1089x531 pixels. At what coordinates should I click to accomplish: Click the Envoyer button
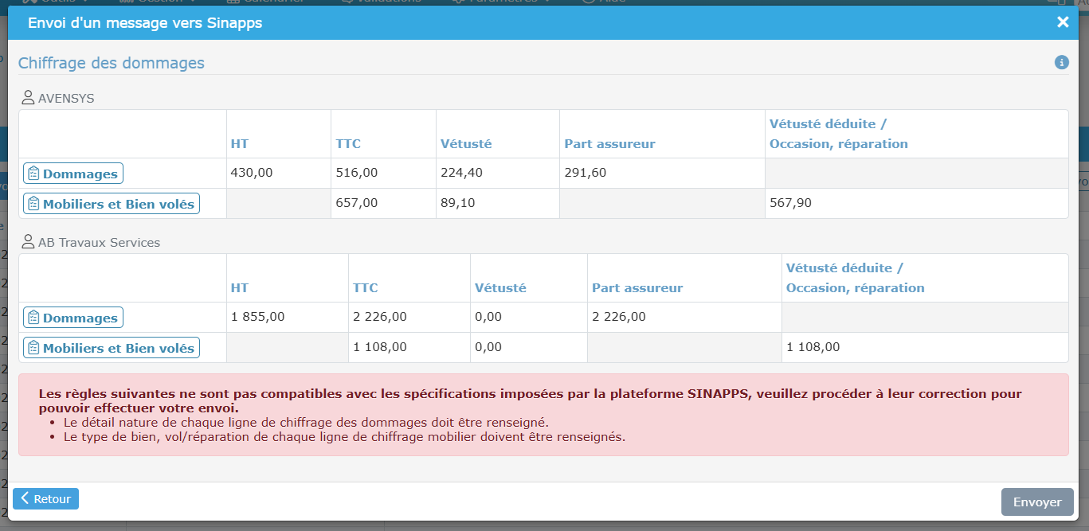coord(1036,502)
